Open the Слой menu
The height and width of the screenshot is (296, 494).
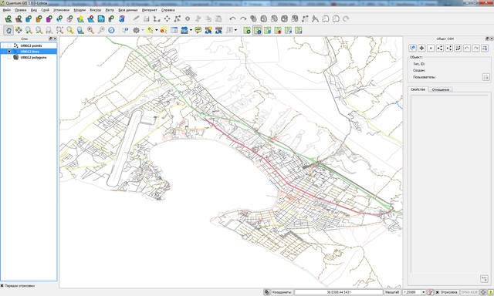coord(45,10)
